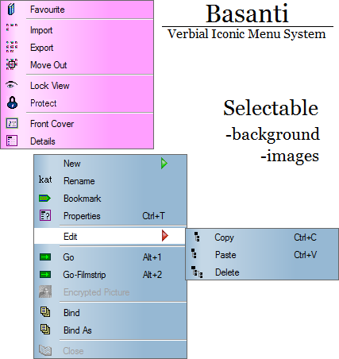Click the yellow pages icon beside Bind As
The image size is (339, 359).
tap(45, 330)
